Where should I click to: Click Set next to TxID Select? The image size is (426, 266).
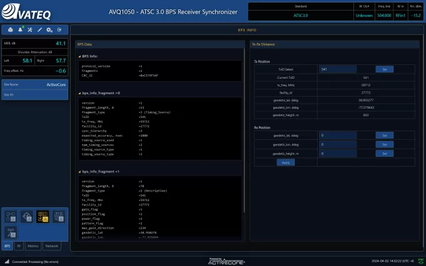385,69
